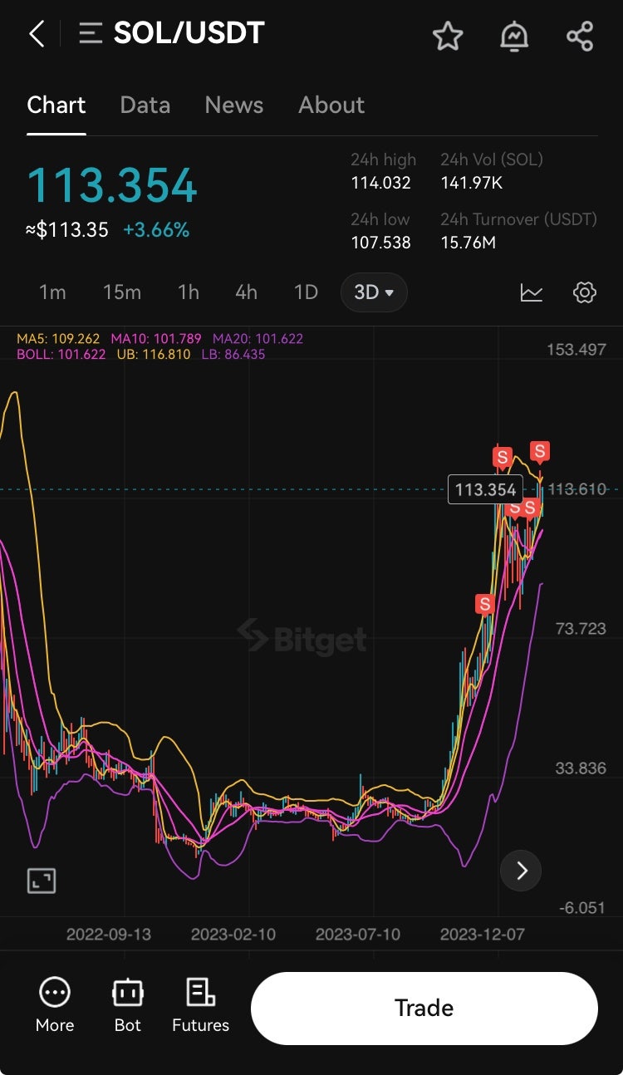Select the 1D timeframe
Image resolution: width=623 pixels, height=1075 pixels.
(x=307, y=292)
